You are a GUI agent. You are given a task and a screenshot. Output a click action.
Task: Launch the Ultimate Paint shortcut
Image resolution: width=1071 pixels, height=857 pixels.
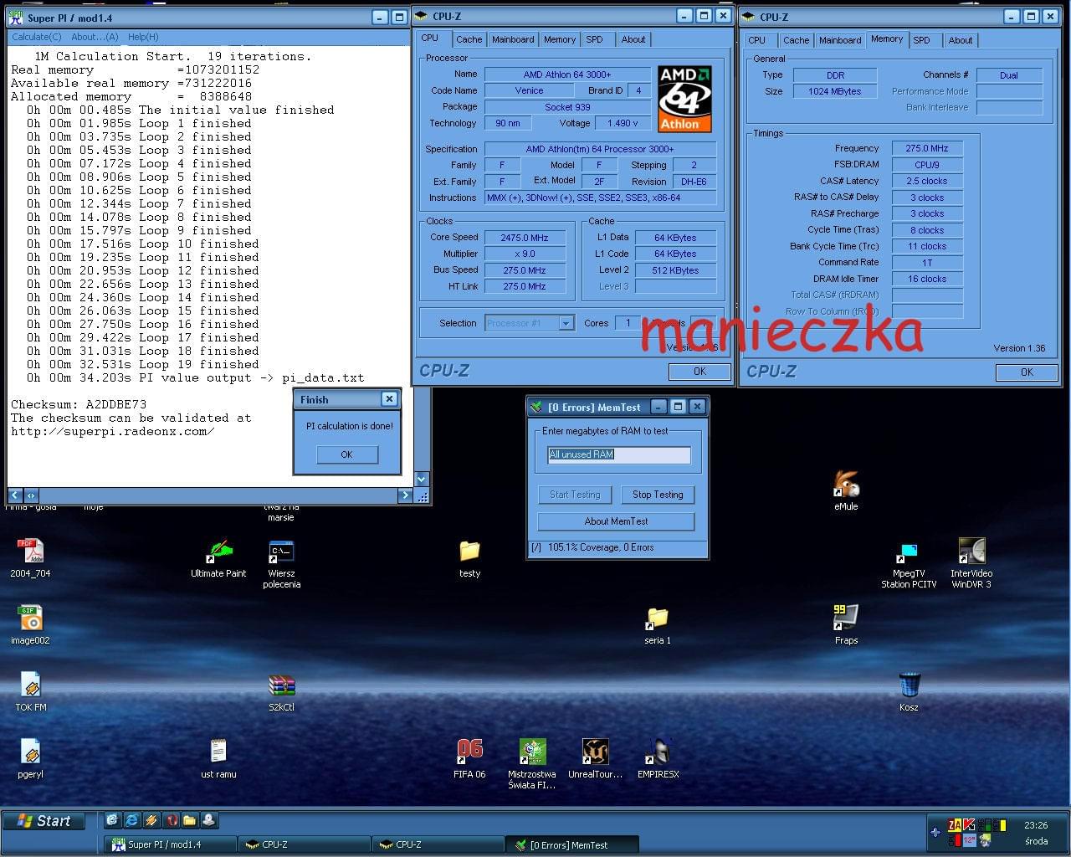[218, 558]
